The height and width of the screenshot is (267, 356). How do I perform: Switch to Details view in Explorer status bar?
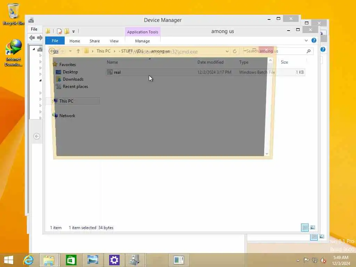click(x=305, y=227)
